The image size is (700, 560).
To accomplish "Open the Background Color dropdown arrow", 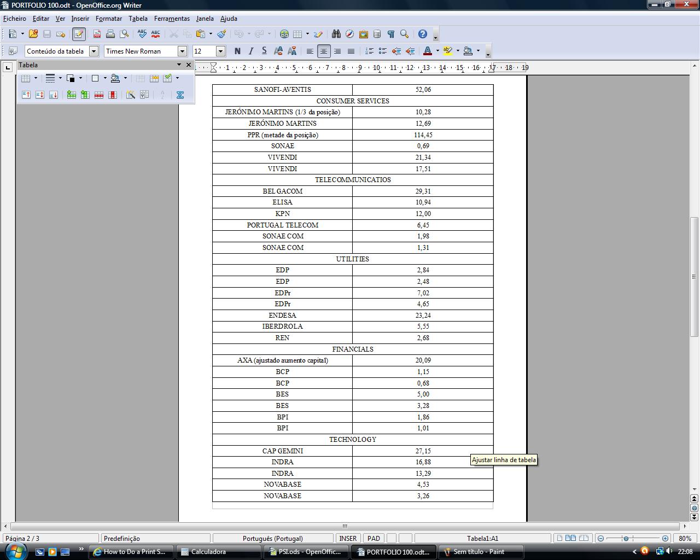I will point(478,51).
